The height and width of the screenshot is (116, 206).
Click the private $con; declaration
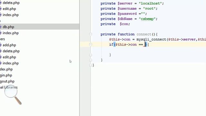tap(115, 24)
